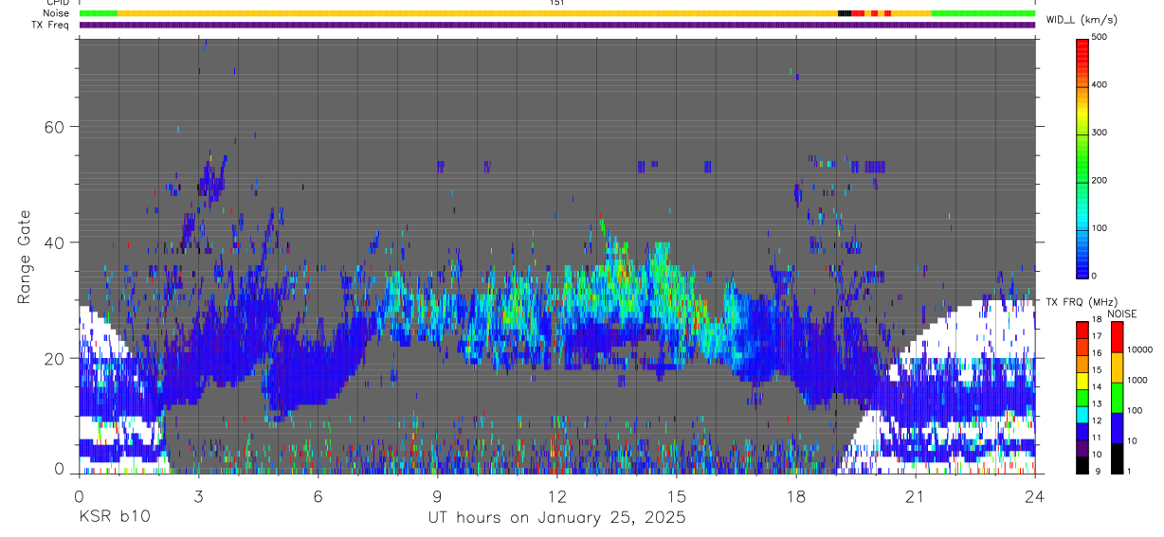Click the '10000' tick on NOISE legend
Image resolution: width=1164 pixels, height=537 pixels.
coord(1140,349)
